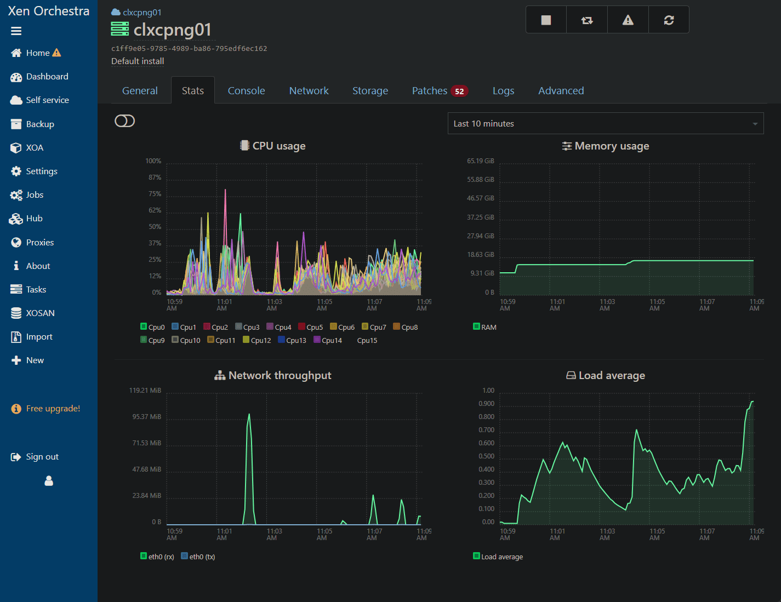
Task: Click the Free upgrade! link
Action: pyautogui.click(x=53, y=409)
